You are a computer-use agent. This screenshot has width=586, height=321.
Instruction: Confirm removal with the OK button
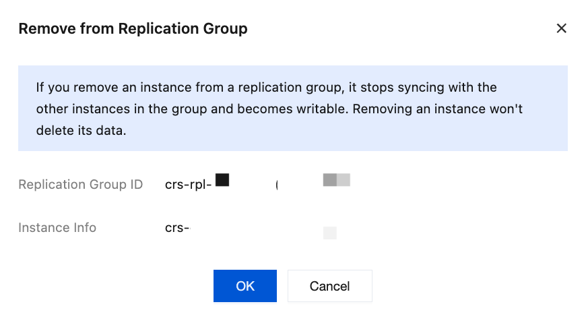[245, 286]
